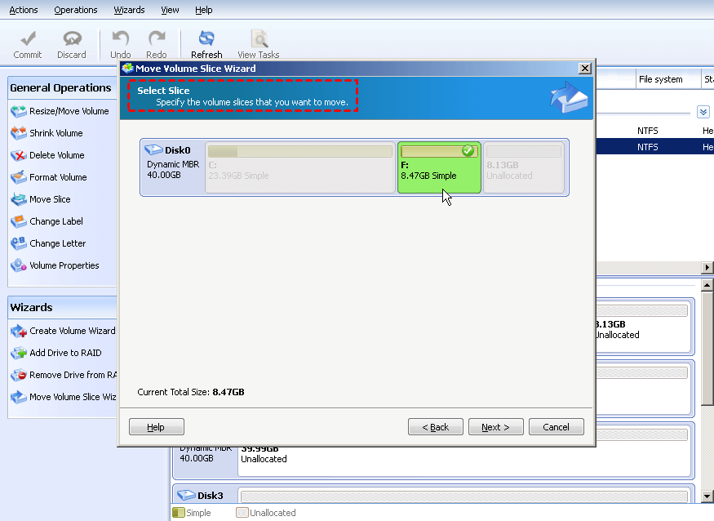
Task: Click the Discard toolbar icon
Action: (72, 38)
